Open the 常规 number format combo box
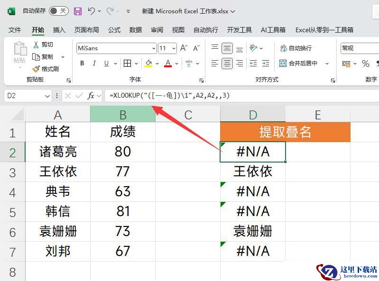379x281 pixels. click(360, 48)
